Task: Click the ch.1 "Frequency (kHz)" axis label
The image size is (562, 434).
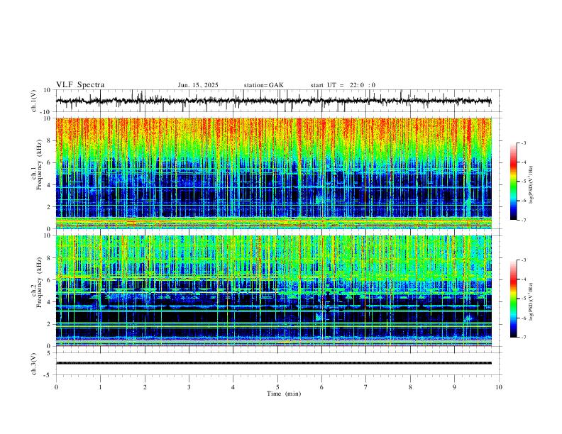Action: (39, 164)
